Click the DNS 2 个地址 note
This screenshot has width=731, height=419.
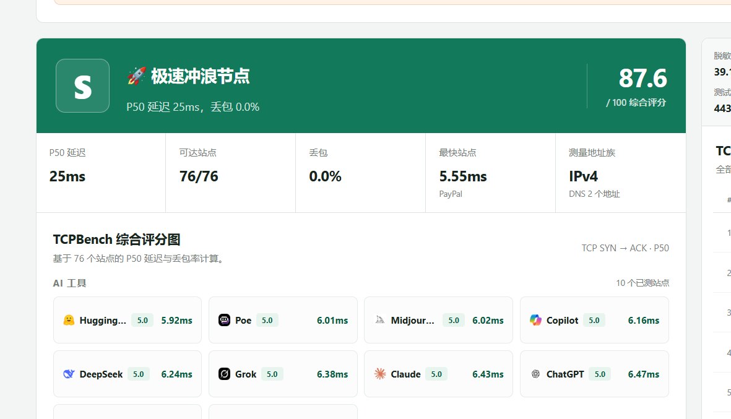pos(594,194)
